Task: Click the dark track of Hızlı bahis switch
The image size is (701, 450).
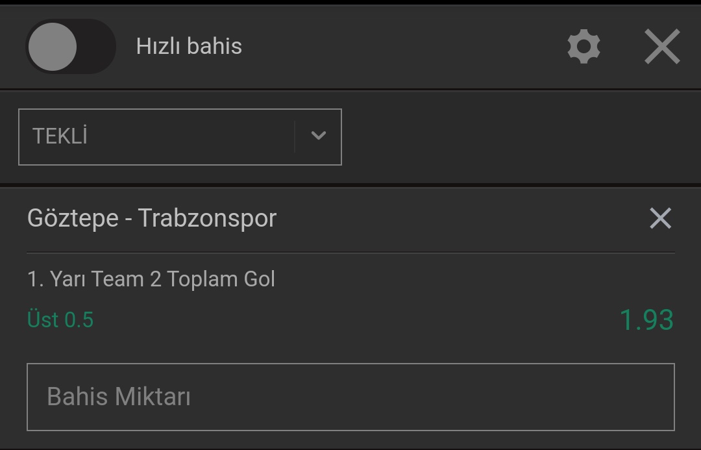Action: pyautogui.click(x=96, y=47)
